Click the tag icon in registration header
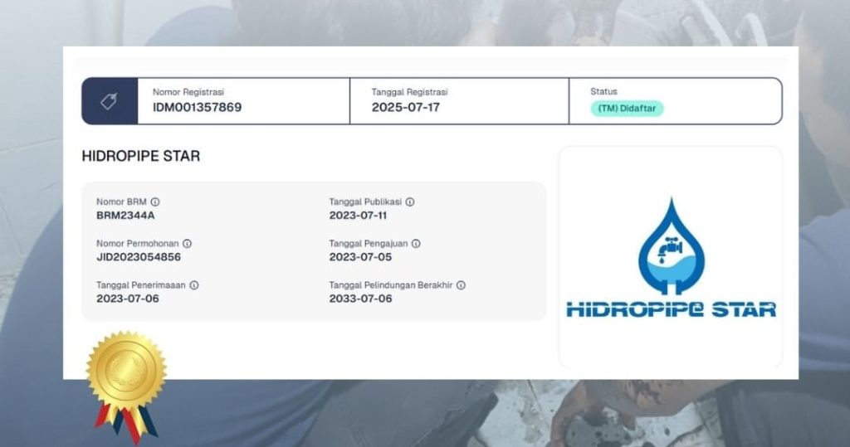Screen dimensions: 850x447 click(109, 101)
